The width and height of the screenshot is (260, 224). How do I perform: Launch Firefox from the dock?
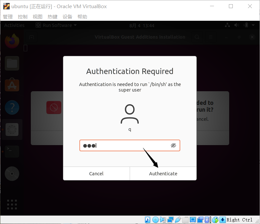12,41
